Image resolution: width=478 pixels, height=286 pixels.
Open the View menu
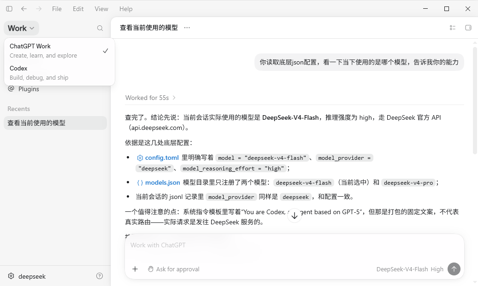tap(101, 9)
